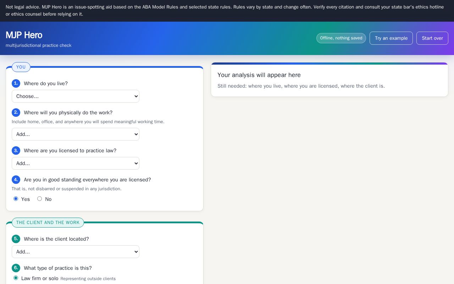Click the step 3 number badge
Image resolution: width=454 pixels, height=284 pixels.
(16, 151)
